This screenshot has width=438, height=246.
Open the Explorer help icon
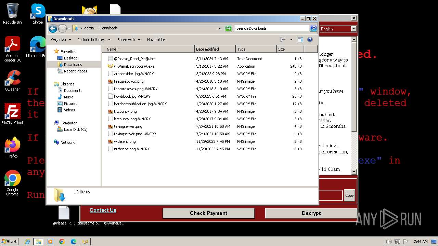(310, 40)
